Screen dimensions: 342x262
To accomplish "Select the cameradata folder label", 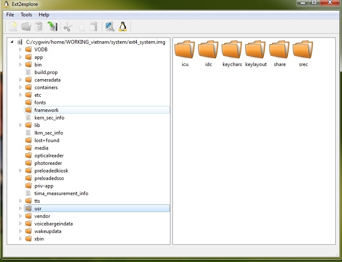I will click(48, 80).
